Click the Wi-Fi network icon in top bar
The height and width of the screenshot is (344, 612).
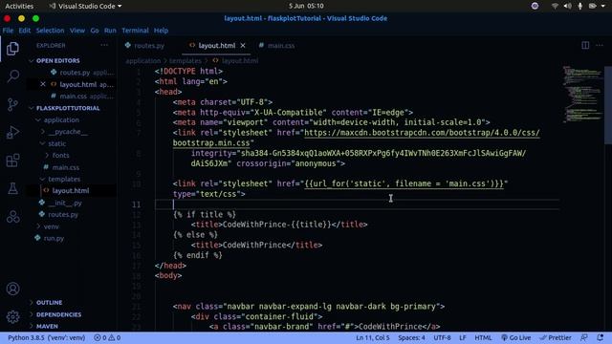555,6
